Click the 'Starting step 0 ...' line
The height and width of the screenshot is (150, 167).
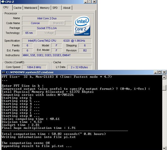pyautogui.click(x=21, y=116)
